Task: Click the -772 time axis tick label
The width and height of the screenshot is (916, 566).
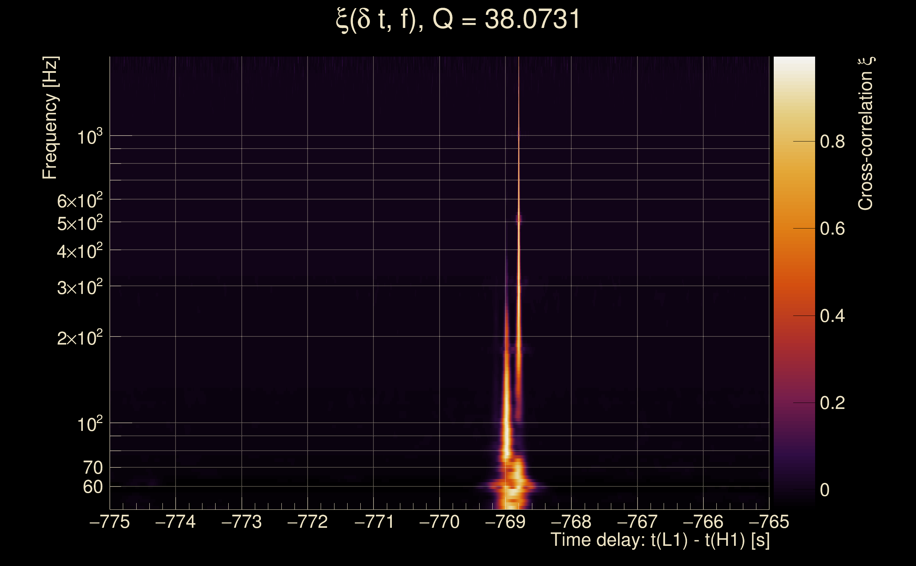Action: (308, 522)
